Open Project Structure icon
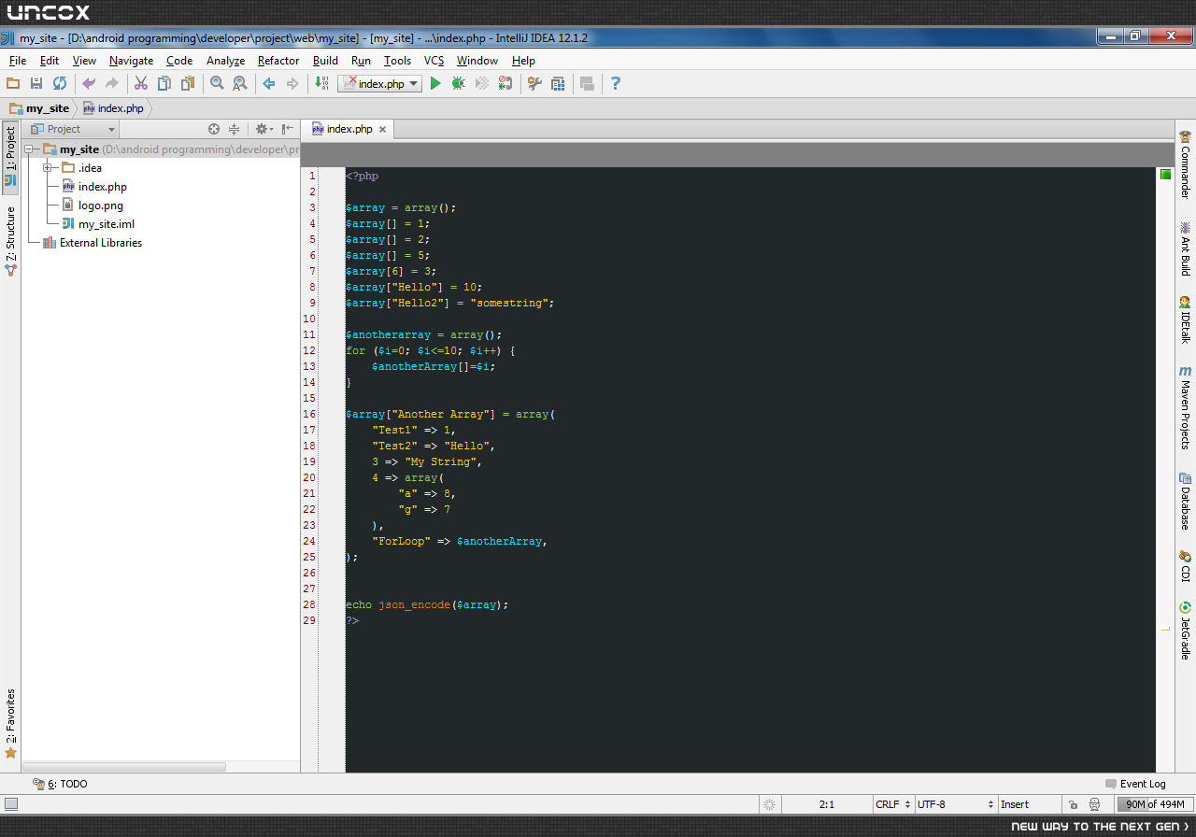Image resolution: width=1196 pixels, height=837 pixels. [x=558, y=84]
